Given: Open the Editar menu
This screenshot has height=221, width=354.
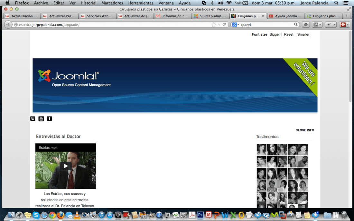Looking at the screenshot, I should click(59, 3).
